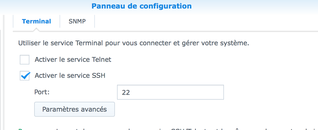Click the pointer notch under the Terminal tab

click(x=37, y=30)
